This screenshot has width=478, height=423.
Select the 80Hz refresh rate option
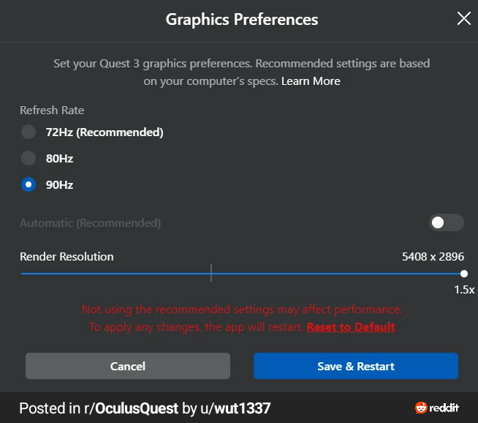[29, 158]
